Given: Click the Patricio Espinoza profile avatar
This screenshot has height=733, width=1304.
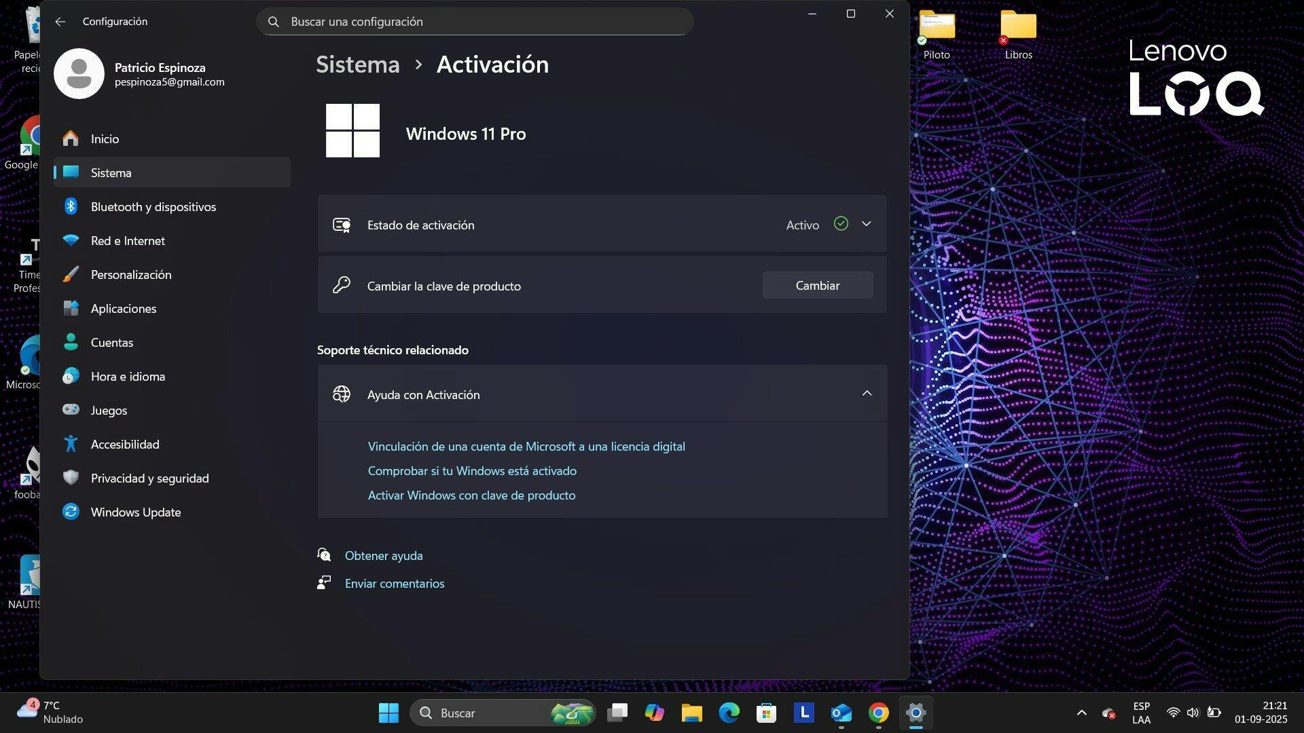Looking at the screenshot, I should tap(79, 73).
